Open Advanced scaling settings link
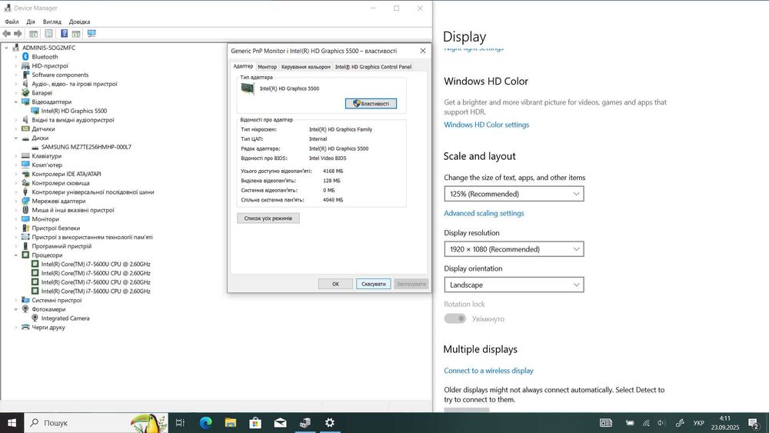This screenshot has width=769, height=433. coord(484,213)
